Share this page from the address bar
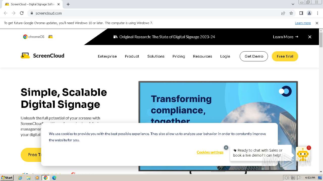This screenshot has height=181, width=323. coord(283,13)
